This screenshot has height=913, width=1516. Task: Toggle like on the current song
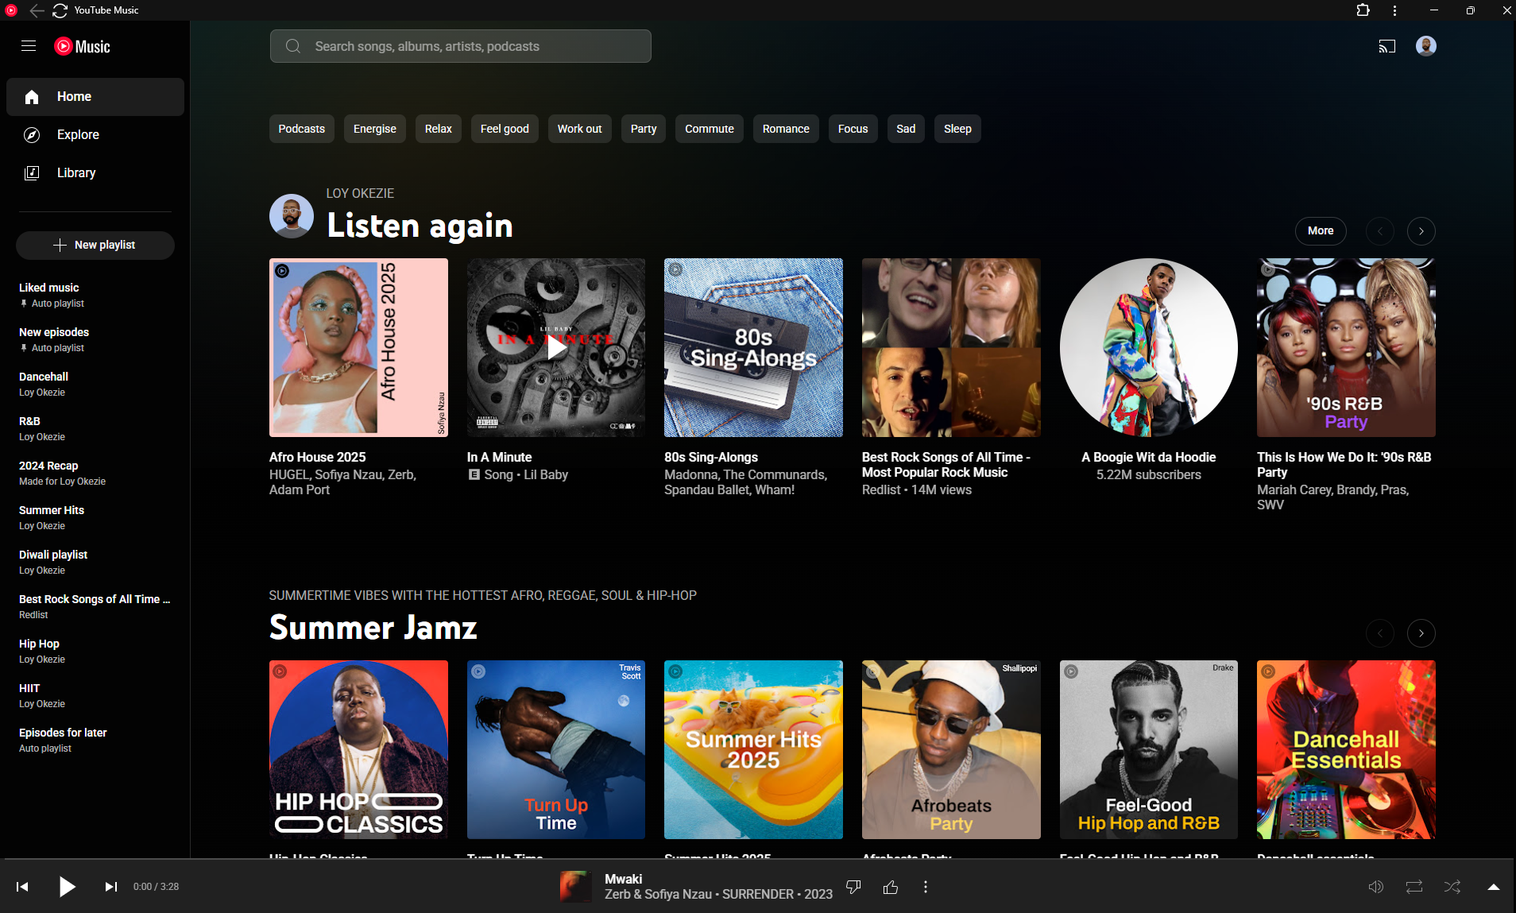(890, 887)
